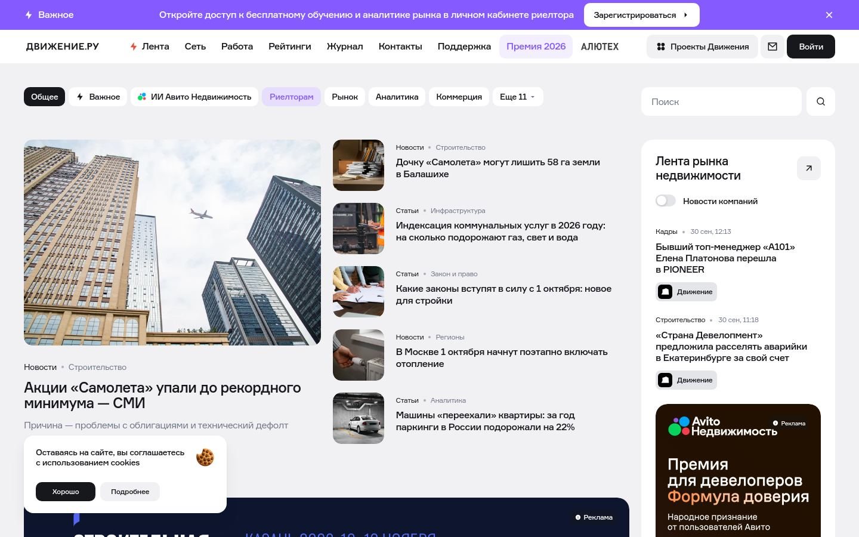Screen dimensions: 859x537
Task: Open the Журнал menu item
Action: pyautogui.click(x=345, y=47)
